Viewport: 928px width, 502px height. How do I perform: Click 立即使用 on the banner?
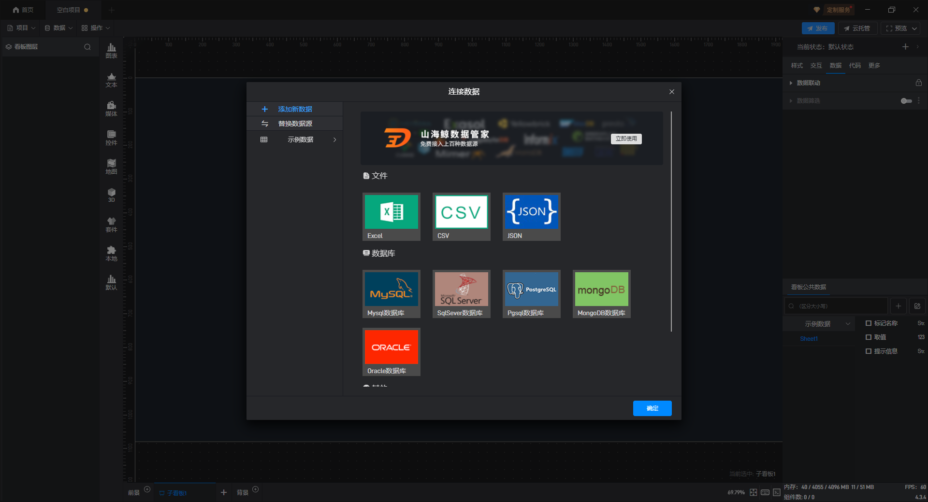coord(626,139)
